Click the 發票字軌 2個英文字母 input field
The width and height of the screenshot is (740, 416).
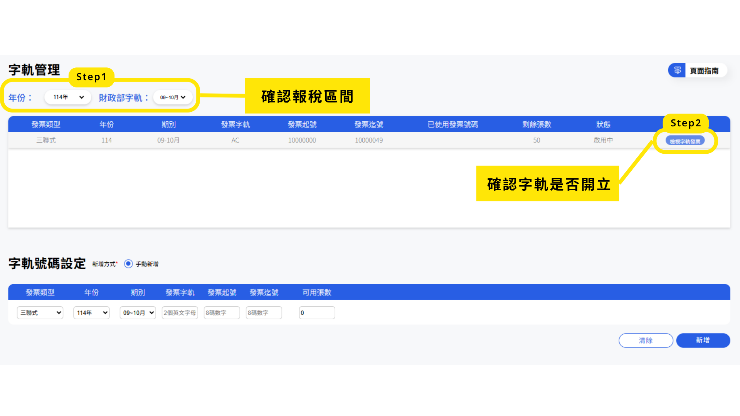(x=180, y=313)
